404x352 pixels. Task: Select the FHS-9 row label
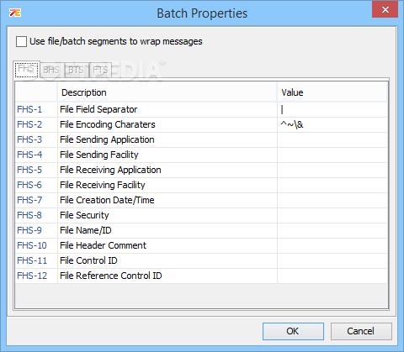tap(29, 230)
